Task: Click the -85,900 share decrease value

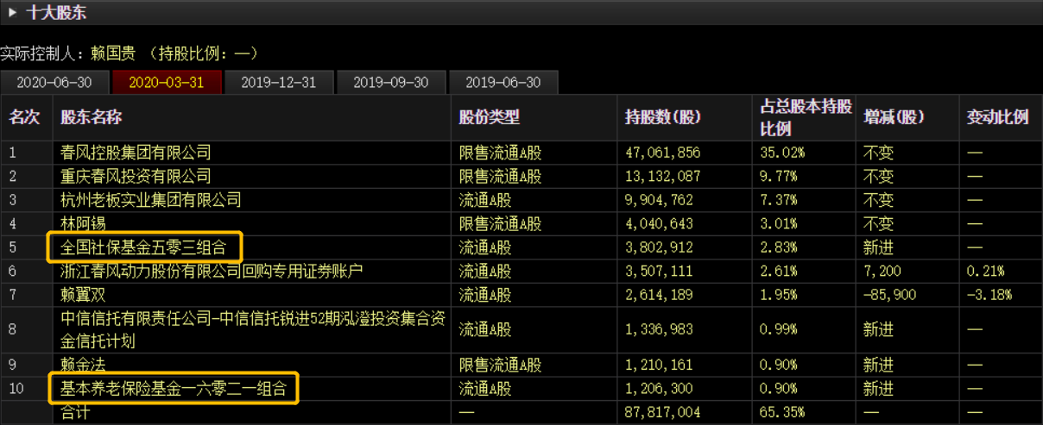Action: tap(890, 295)
